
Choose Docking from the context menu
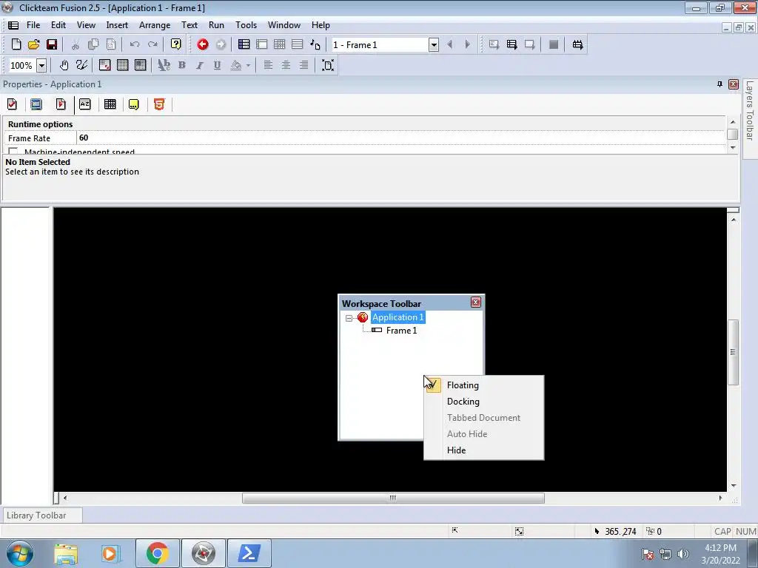point(483,402)
